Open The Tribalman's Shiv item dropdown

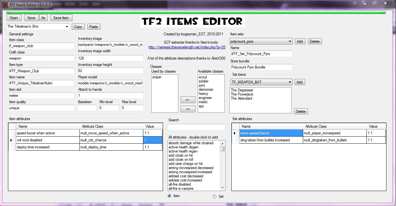(x=67, y=27)
